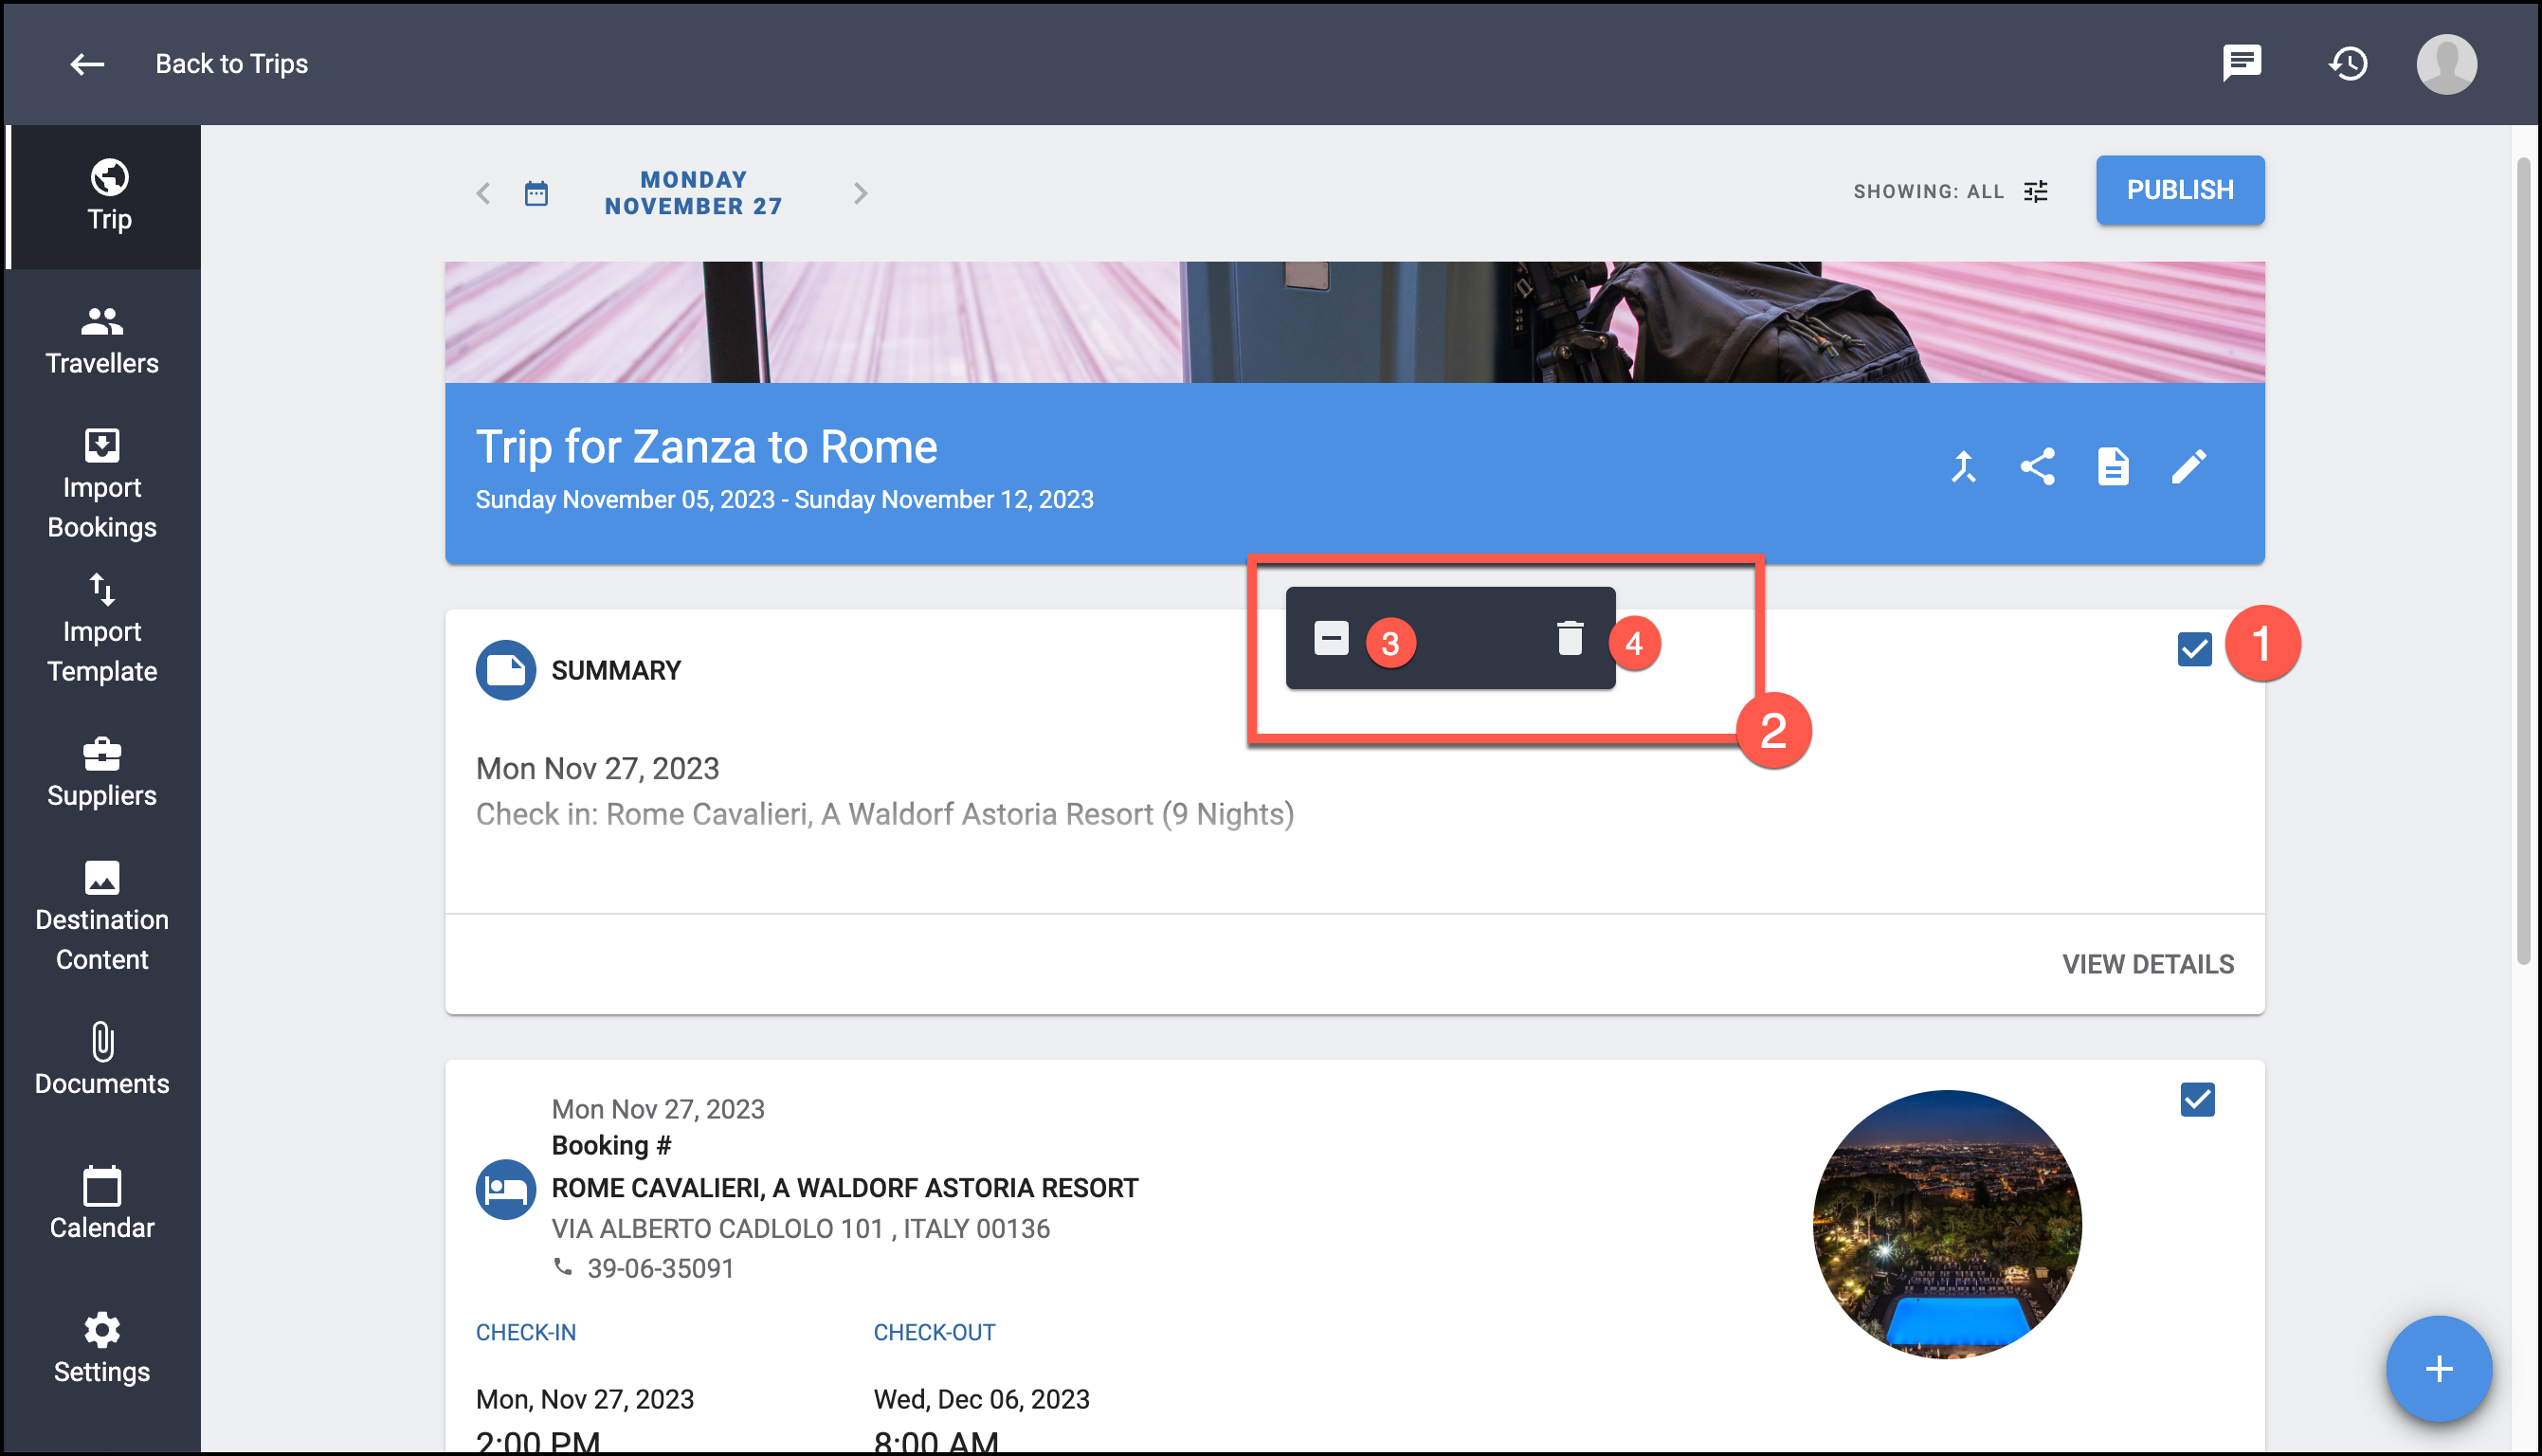Click the pencil edit trip icon
This screenshot has width=2542, height=1456.
tap(2188, 467)
